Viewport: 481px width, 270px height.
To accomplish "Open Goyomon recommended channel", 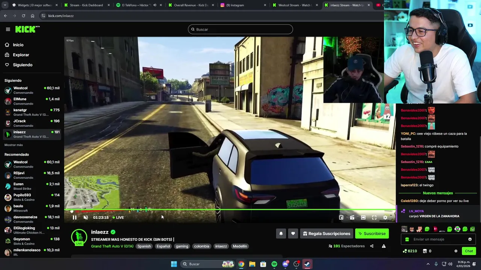I will click(32, 241).
